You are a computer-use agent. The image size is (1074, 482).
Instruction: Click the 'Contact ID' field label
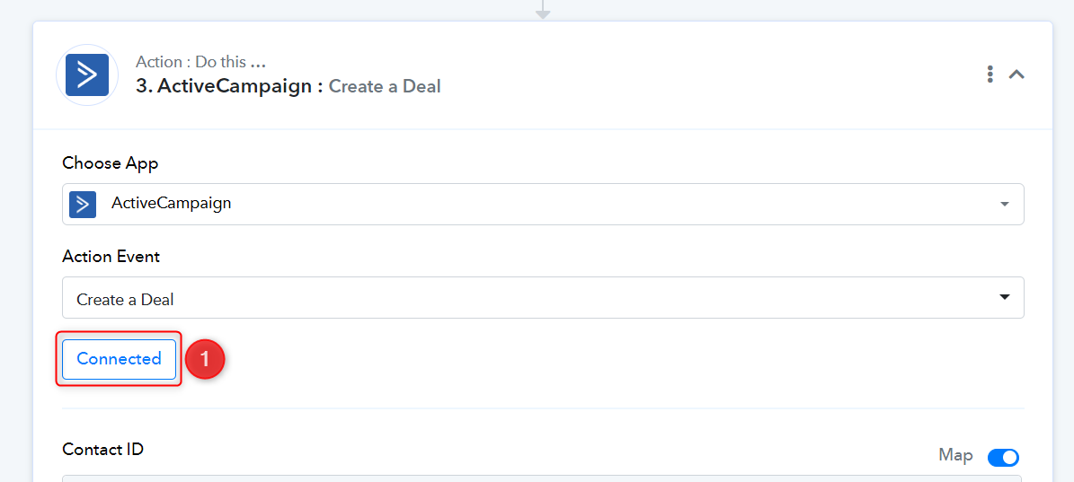102,449
